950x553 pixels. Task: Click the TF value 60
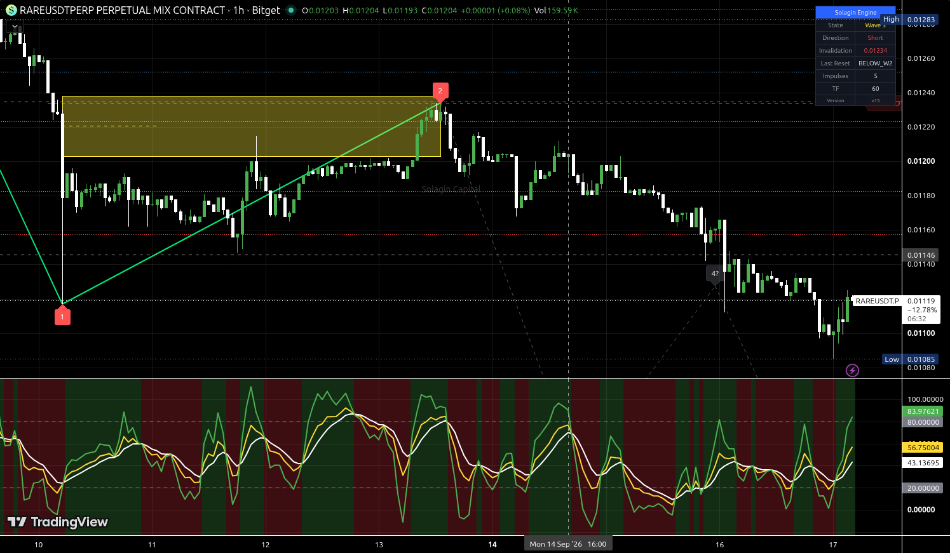[x=875, y=89]
